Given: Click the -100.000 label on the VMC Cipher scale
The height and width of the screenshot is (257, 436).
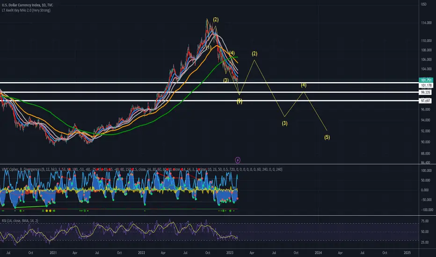Looking at the screenshot, I should 427,210.
